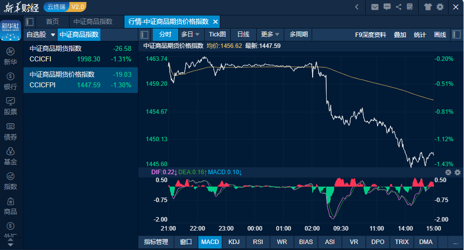Click the Xinhua News Agency logo
This screenshot has width=464, height=250.
10,30
